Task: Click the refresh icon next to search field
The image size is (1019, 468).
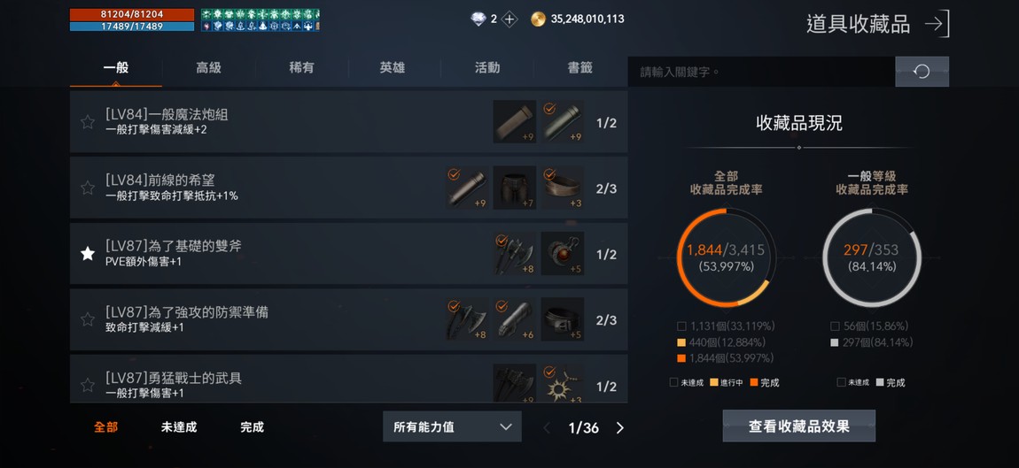Action: click(x=922, y=72)
